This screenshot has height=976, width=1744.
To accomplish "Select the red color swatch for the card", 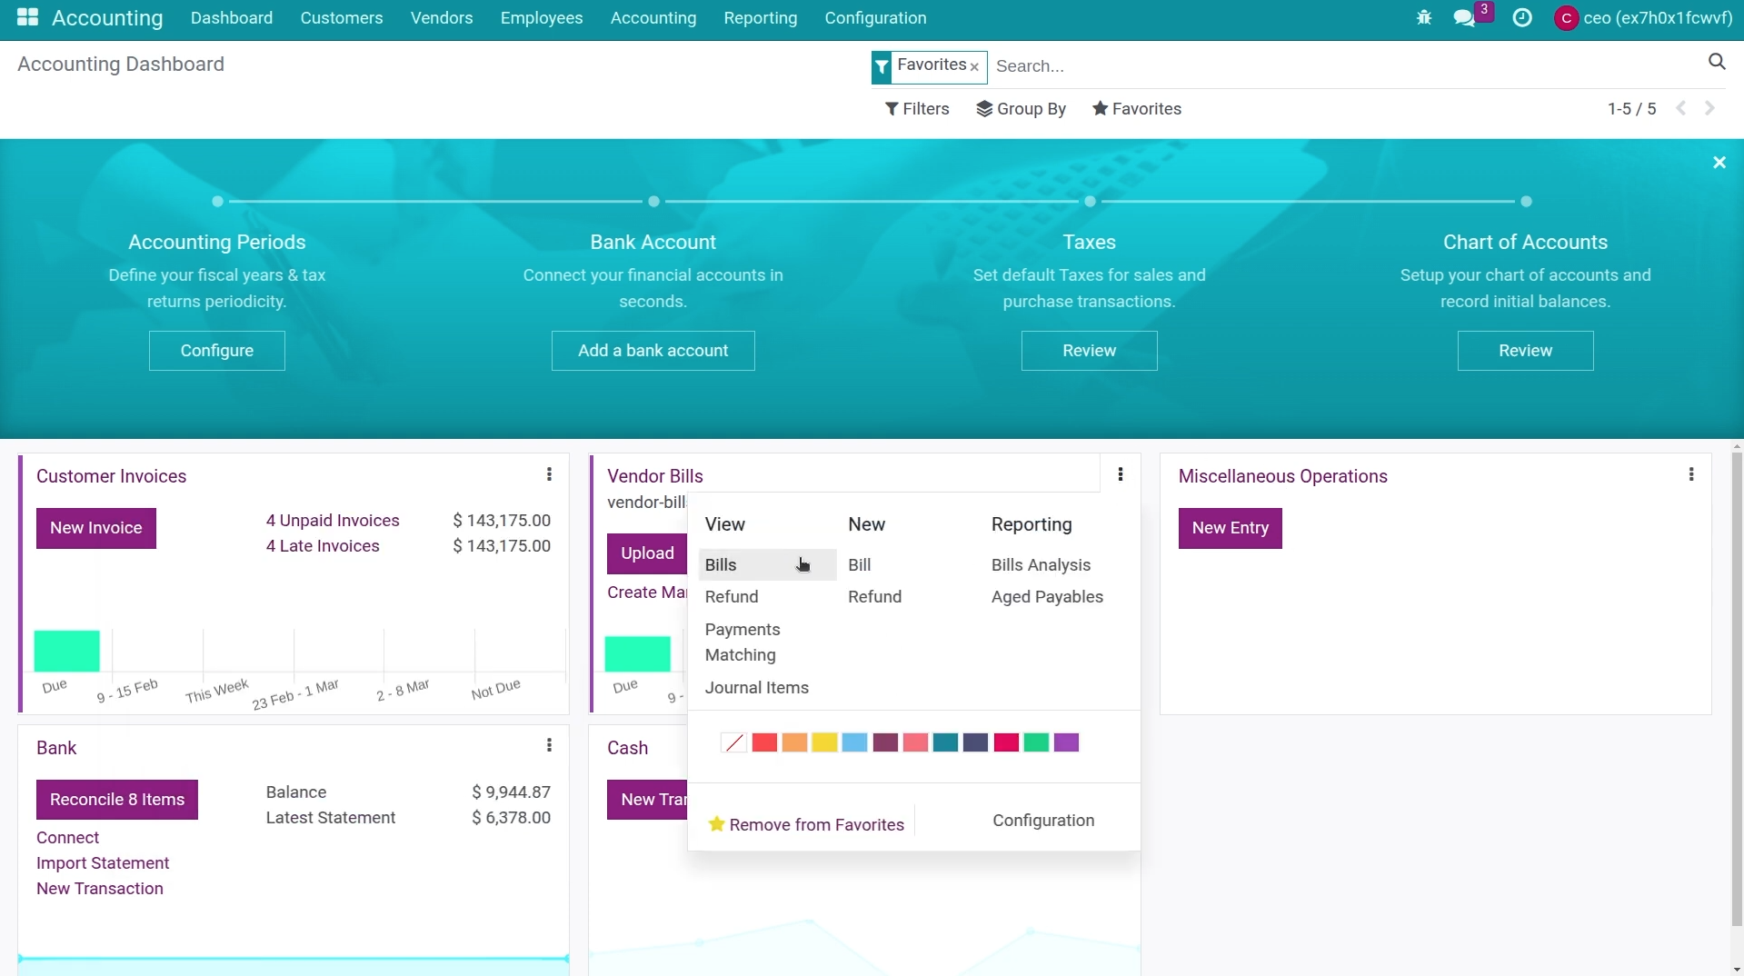I will point(764,742).
